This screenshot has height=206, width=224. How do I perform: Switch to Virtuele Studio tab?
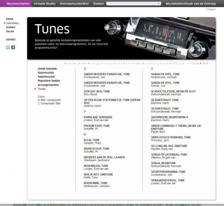tap(44, 4)
